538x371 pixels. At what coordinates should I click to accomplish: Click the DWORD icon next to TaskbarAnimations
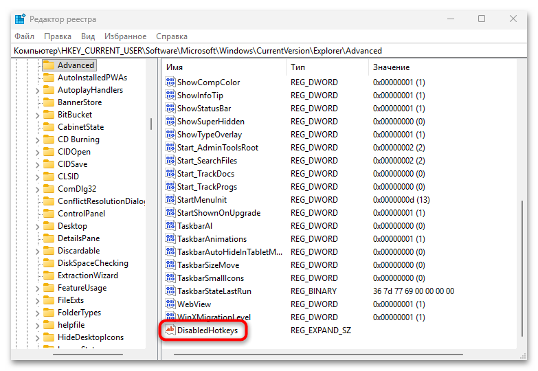click(x=170, y=238)
